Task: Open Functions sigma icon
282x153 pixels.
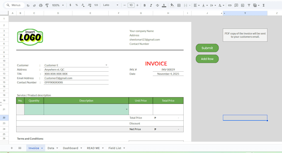Action: click(263, 5)
